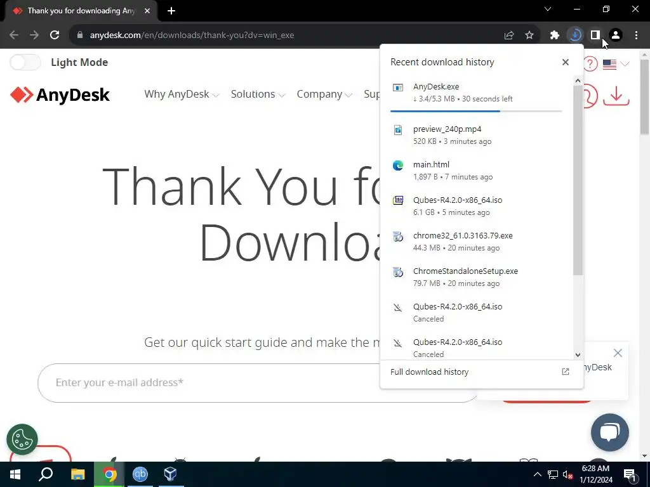
Task: Expand the Why AnyDesk menu
Action: [182, 94]
